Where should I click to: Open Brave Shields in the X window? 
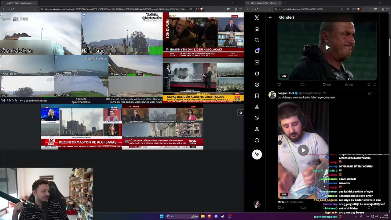[x=358, y=9]
